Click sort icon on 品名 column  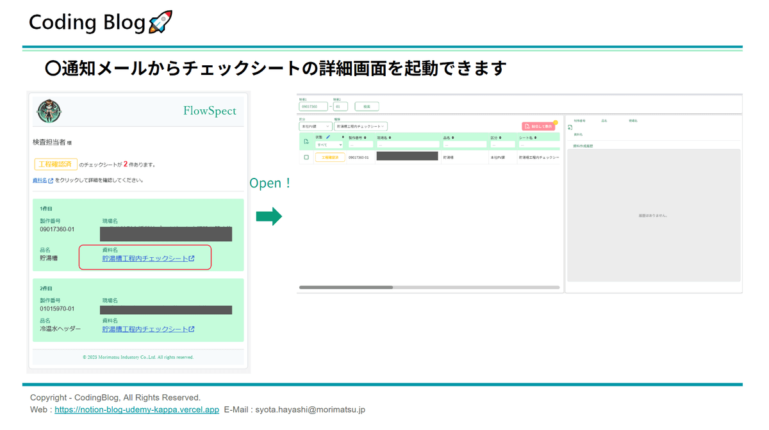[453, 138]
